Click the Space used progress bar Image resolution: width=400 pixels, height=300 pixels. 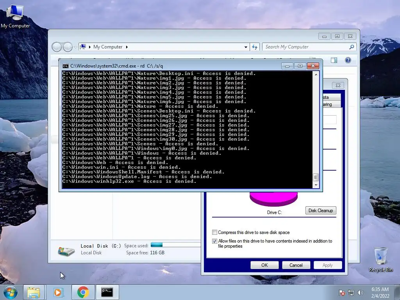pos(176,245)
